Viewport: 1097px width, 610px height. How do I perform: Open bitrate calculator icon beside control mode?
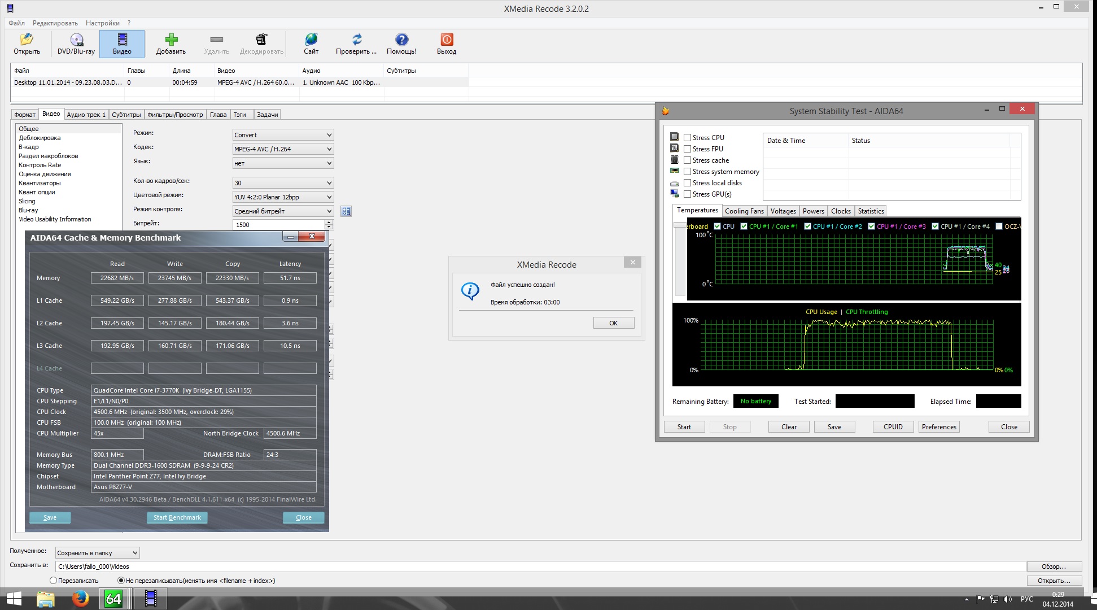point(346,211)
